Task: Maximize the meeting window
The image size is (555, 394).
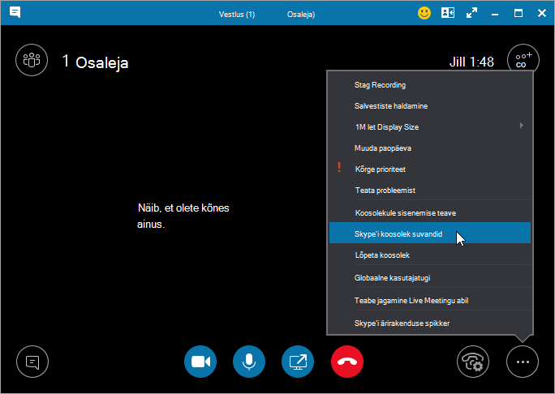Action: (518, 14)
